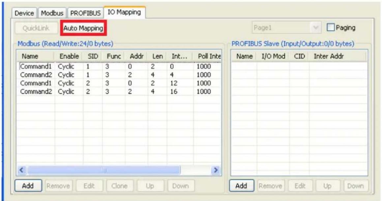This screenshot has height=201, width=382.
Task: Click the CID column header
Action: [299, 56]
